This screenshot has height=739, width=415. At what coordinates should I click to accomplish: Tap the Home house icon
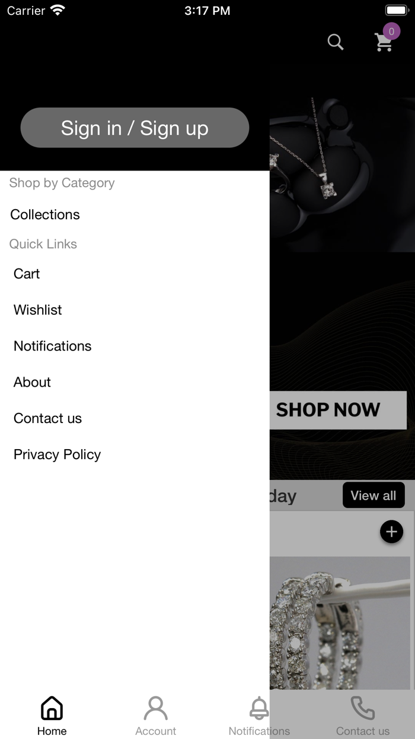[52, 708]
